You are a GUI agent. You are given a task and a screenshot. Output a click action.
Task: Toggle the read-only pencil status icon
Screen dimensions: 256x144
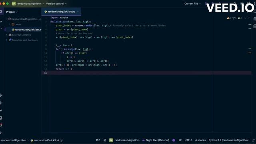(x=105, y=140)
